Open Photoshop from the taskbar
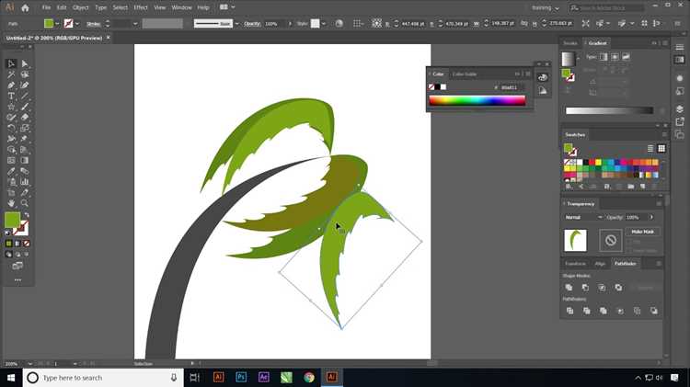Image resolution: width=690 pixels, height=387 pixels. coord(241,377)
